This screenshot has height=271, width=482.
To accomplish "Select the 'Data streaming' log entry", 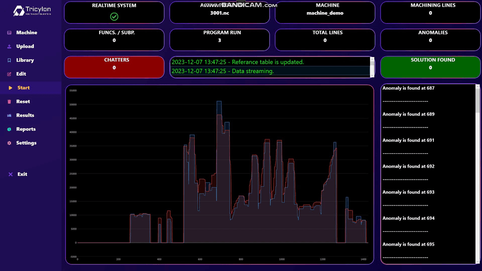I will (x=223, y=71).
